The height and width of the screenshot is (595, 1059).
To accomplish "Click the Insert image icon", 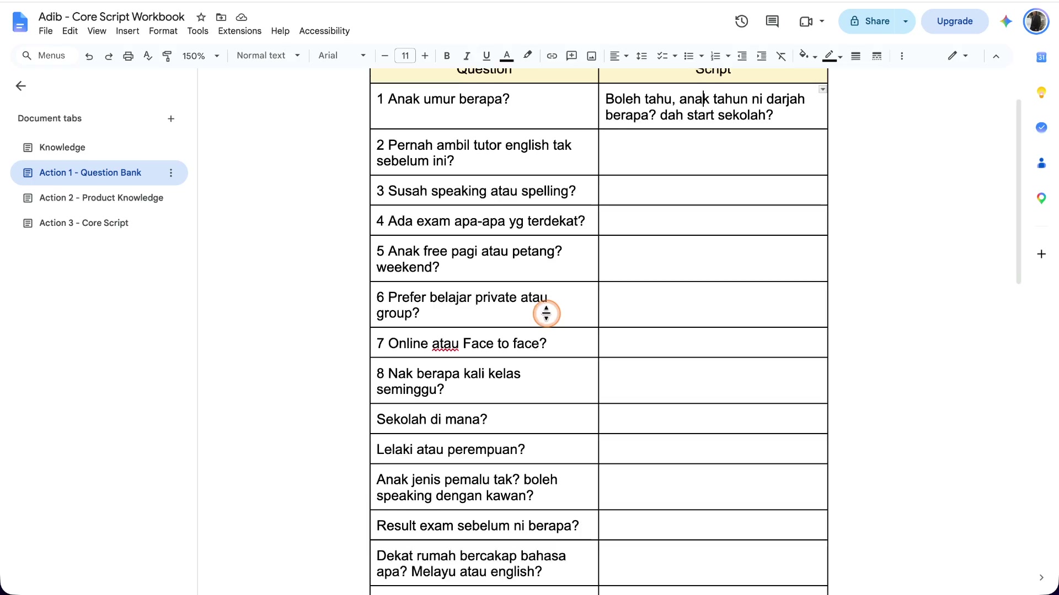I will 591,56.
